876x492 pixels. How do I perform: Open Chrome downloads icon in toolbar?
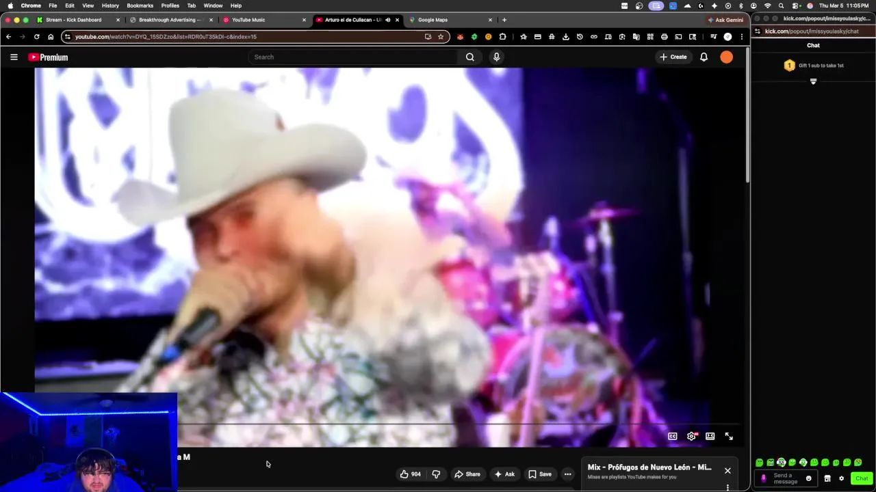coord(566,37)
